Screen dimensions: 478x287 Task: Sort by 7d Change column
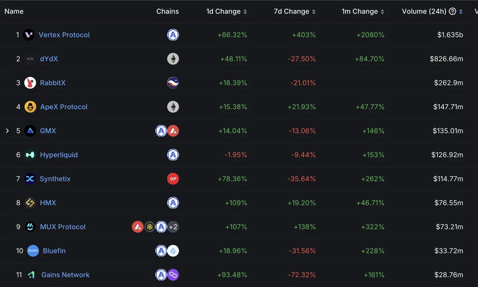point(314,12)
